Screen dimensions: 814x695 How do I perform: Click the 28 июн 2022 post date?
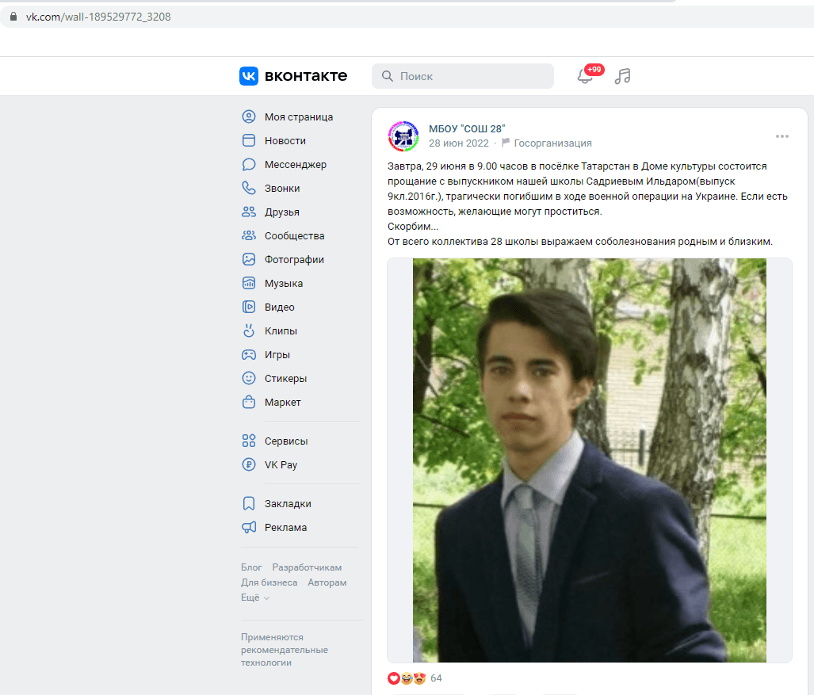click(458, 143)
